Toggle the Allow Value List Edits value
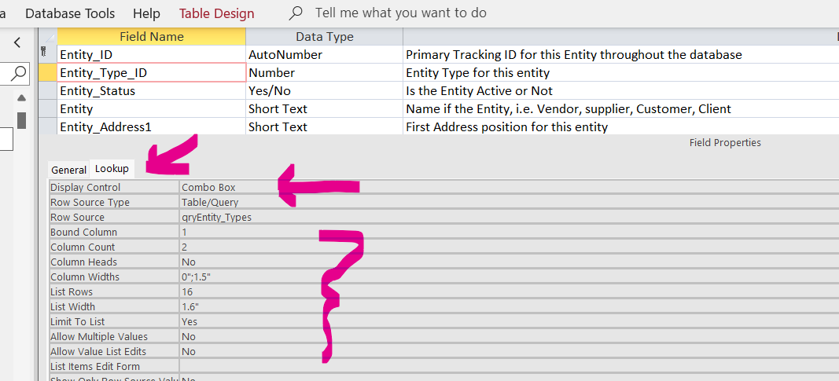The height and width of the screenshot is (381, 839). pos(503,352)
